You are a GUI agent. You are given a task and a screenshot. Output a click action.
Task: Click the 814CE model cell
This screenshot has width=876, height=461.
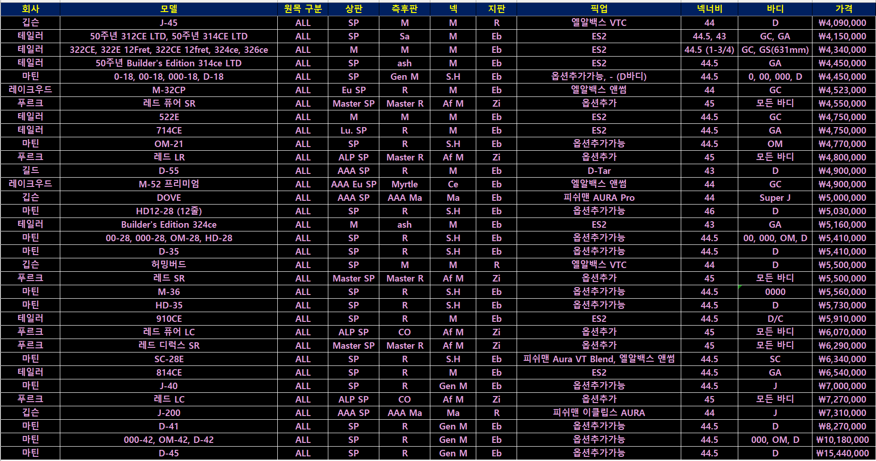(169, 372)
